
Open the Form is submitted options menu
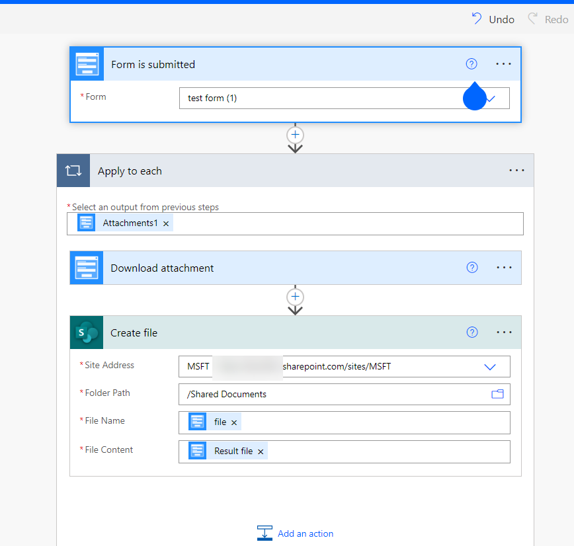click(503, 64)
